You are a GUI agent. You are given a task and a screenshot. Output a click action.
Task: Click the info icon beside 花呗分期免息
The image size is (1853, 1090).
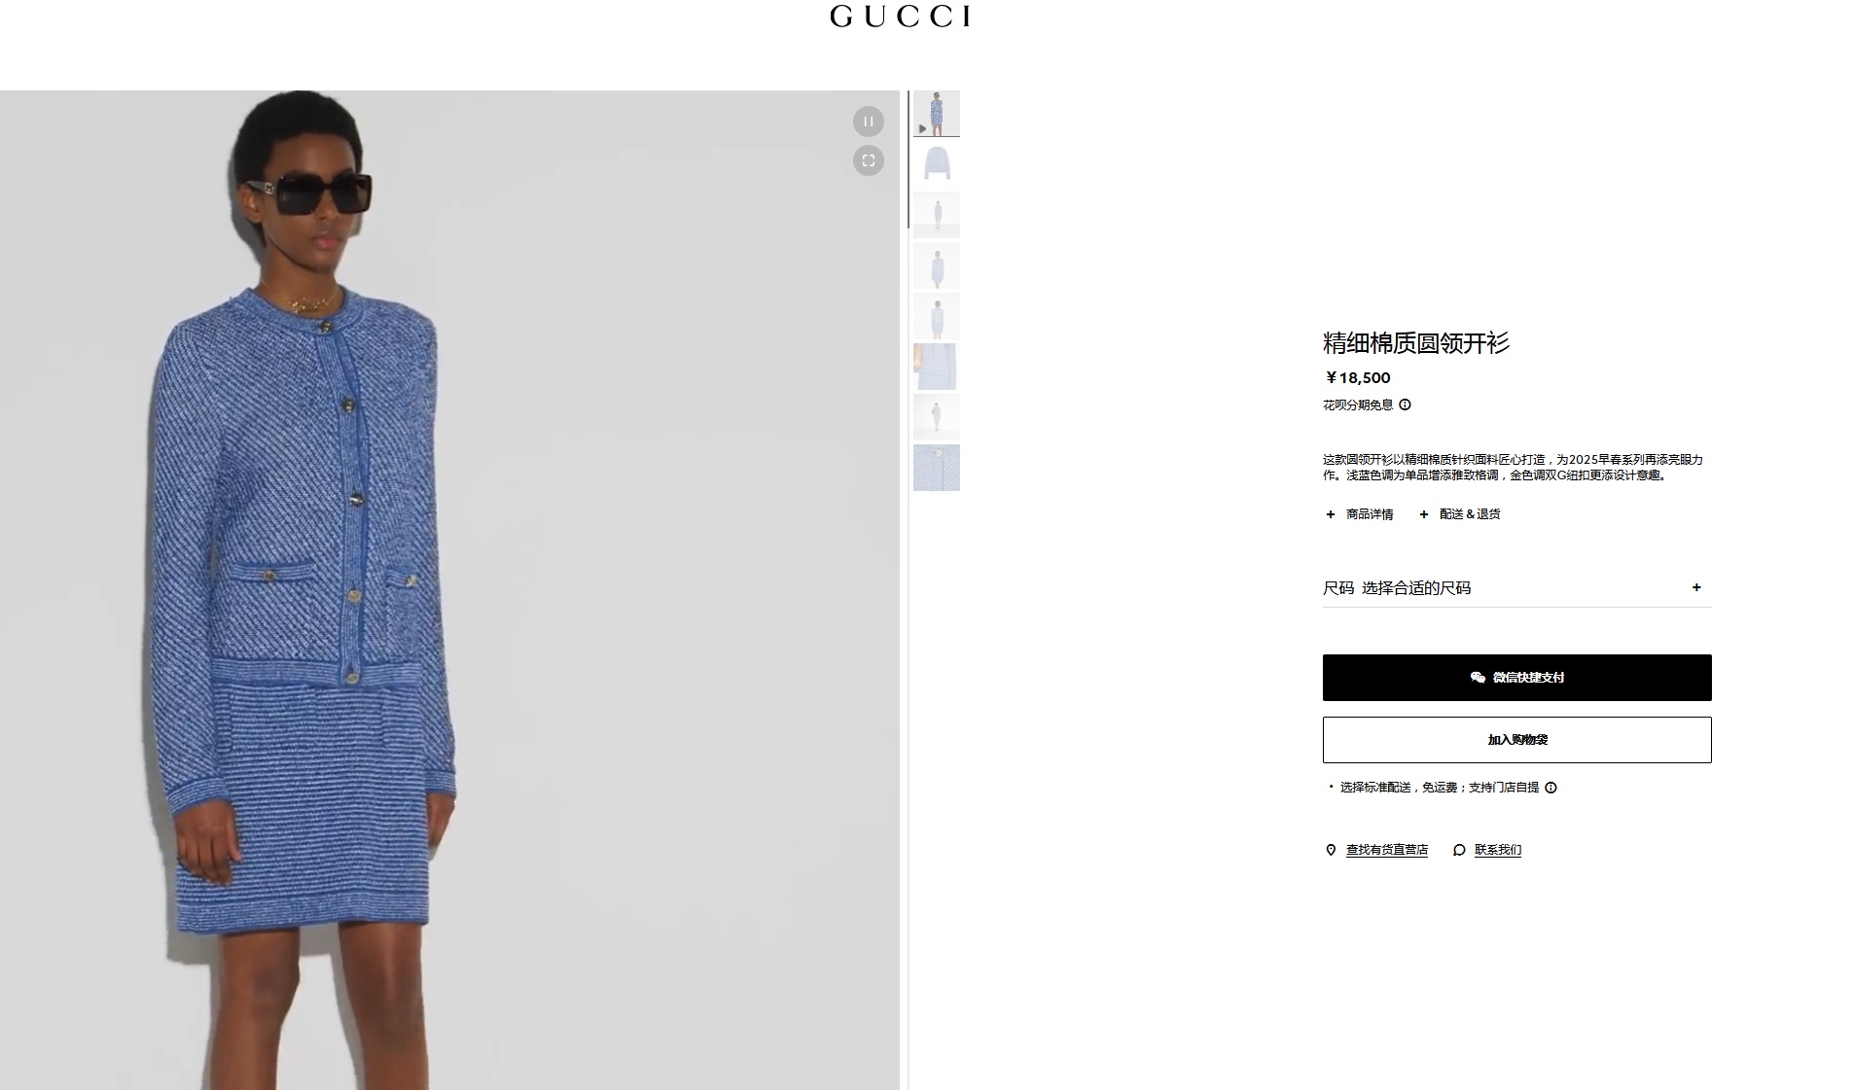click(x=1405, y=404)
